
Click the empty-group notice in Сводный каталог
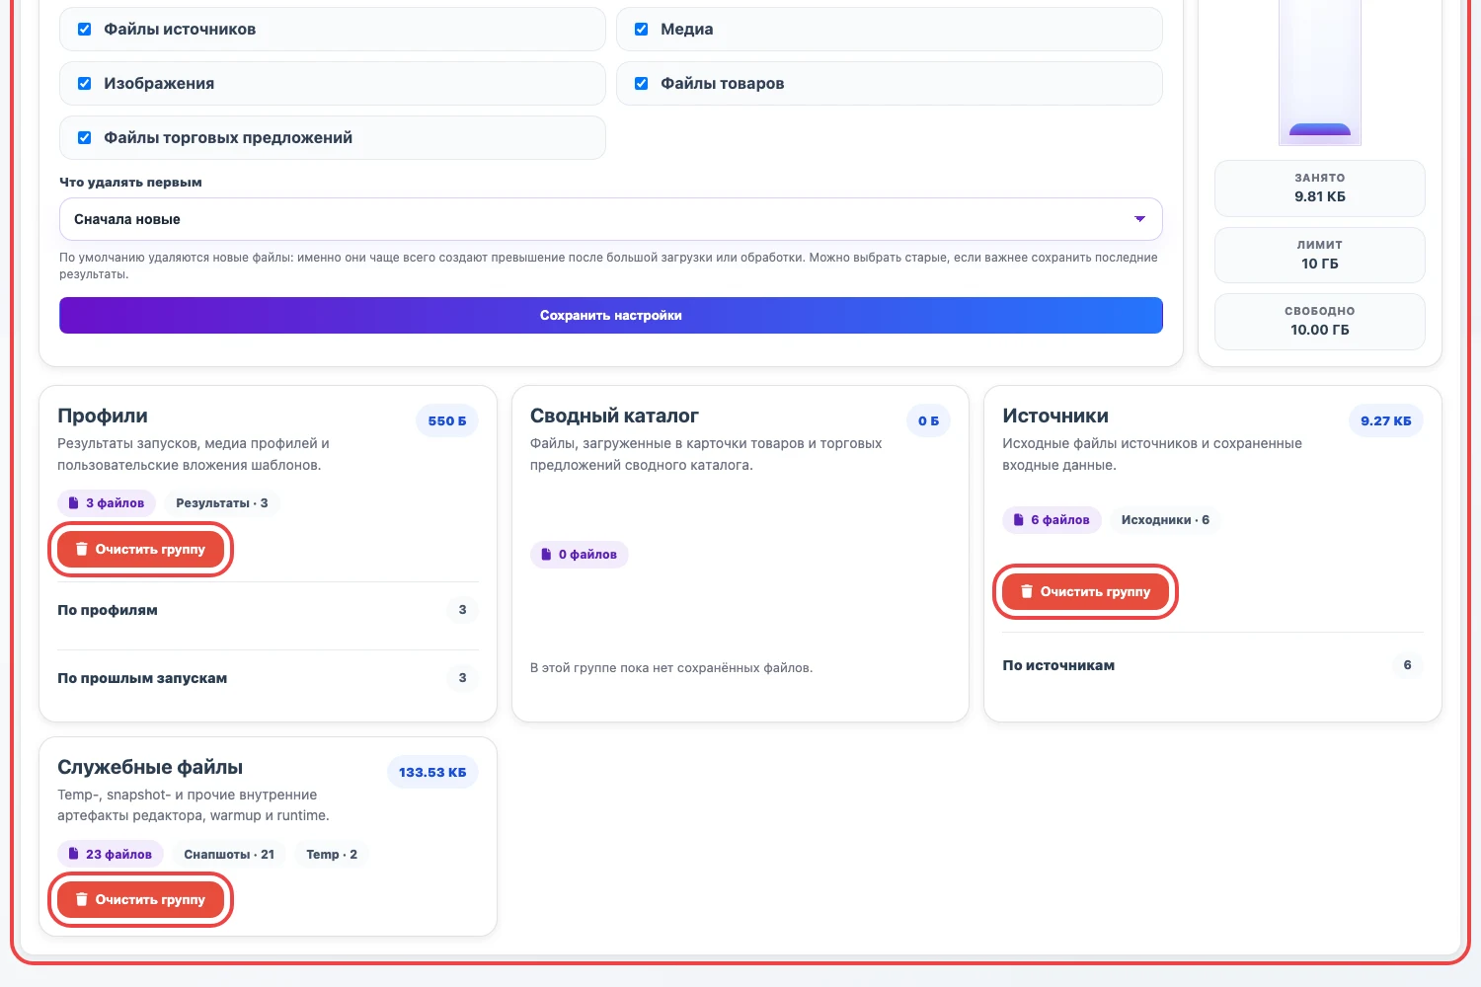(671, 668)
